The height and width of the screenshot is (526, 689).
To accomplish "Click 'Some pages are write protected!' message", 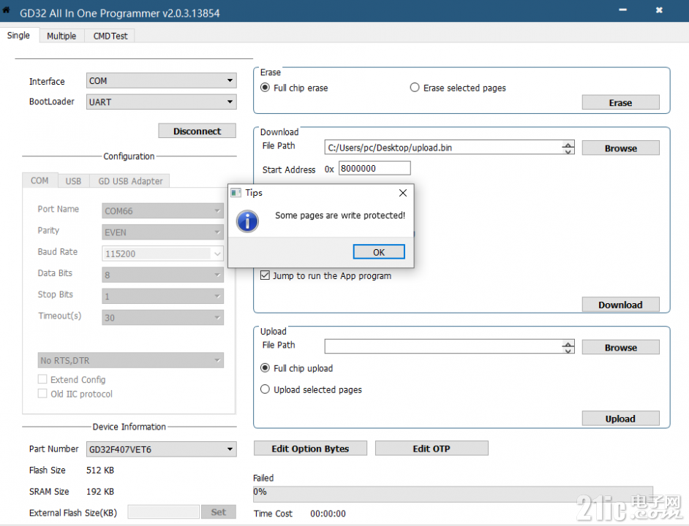I will (x=340, y=215).
